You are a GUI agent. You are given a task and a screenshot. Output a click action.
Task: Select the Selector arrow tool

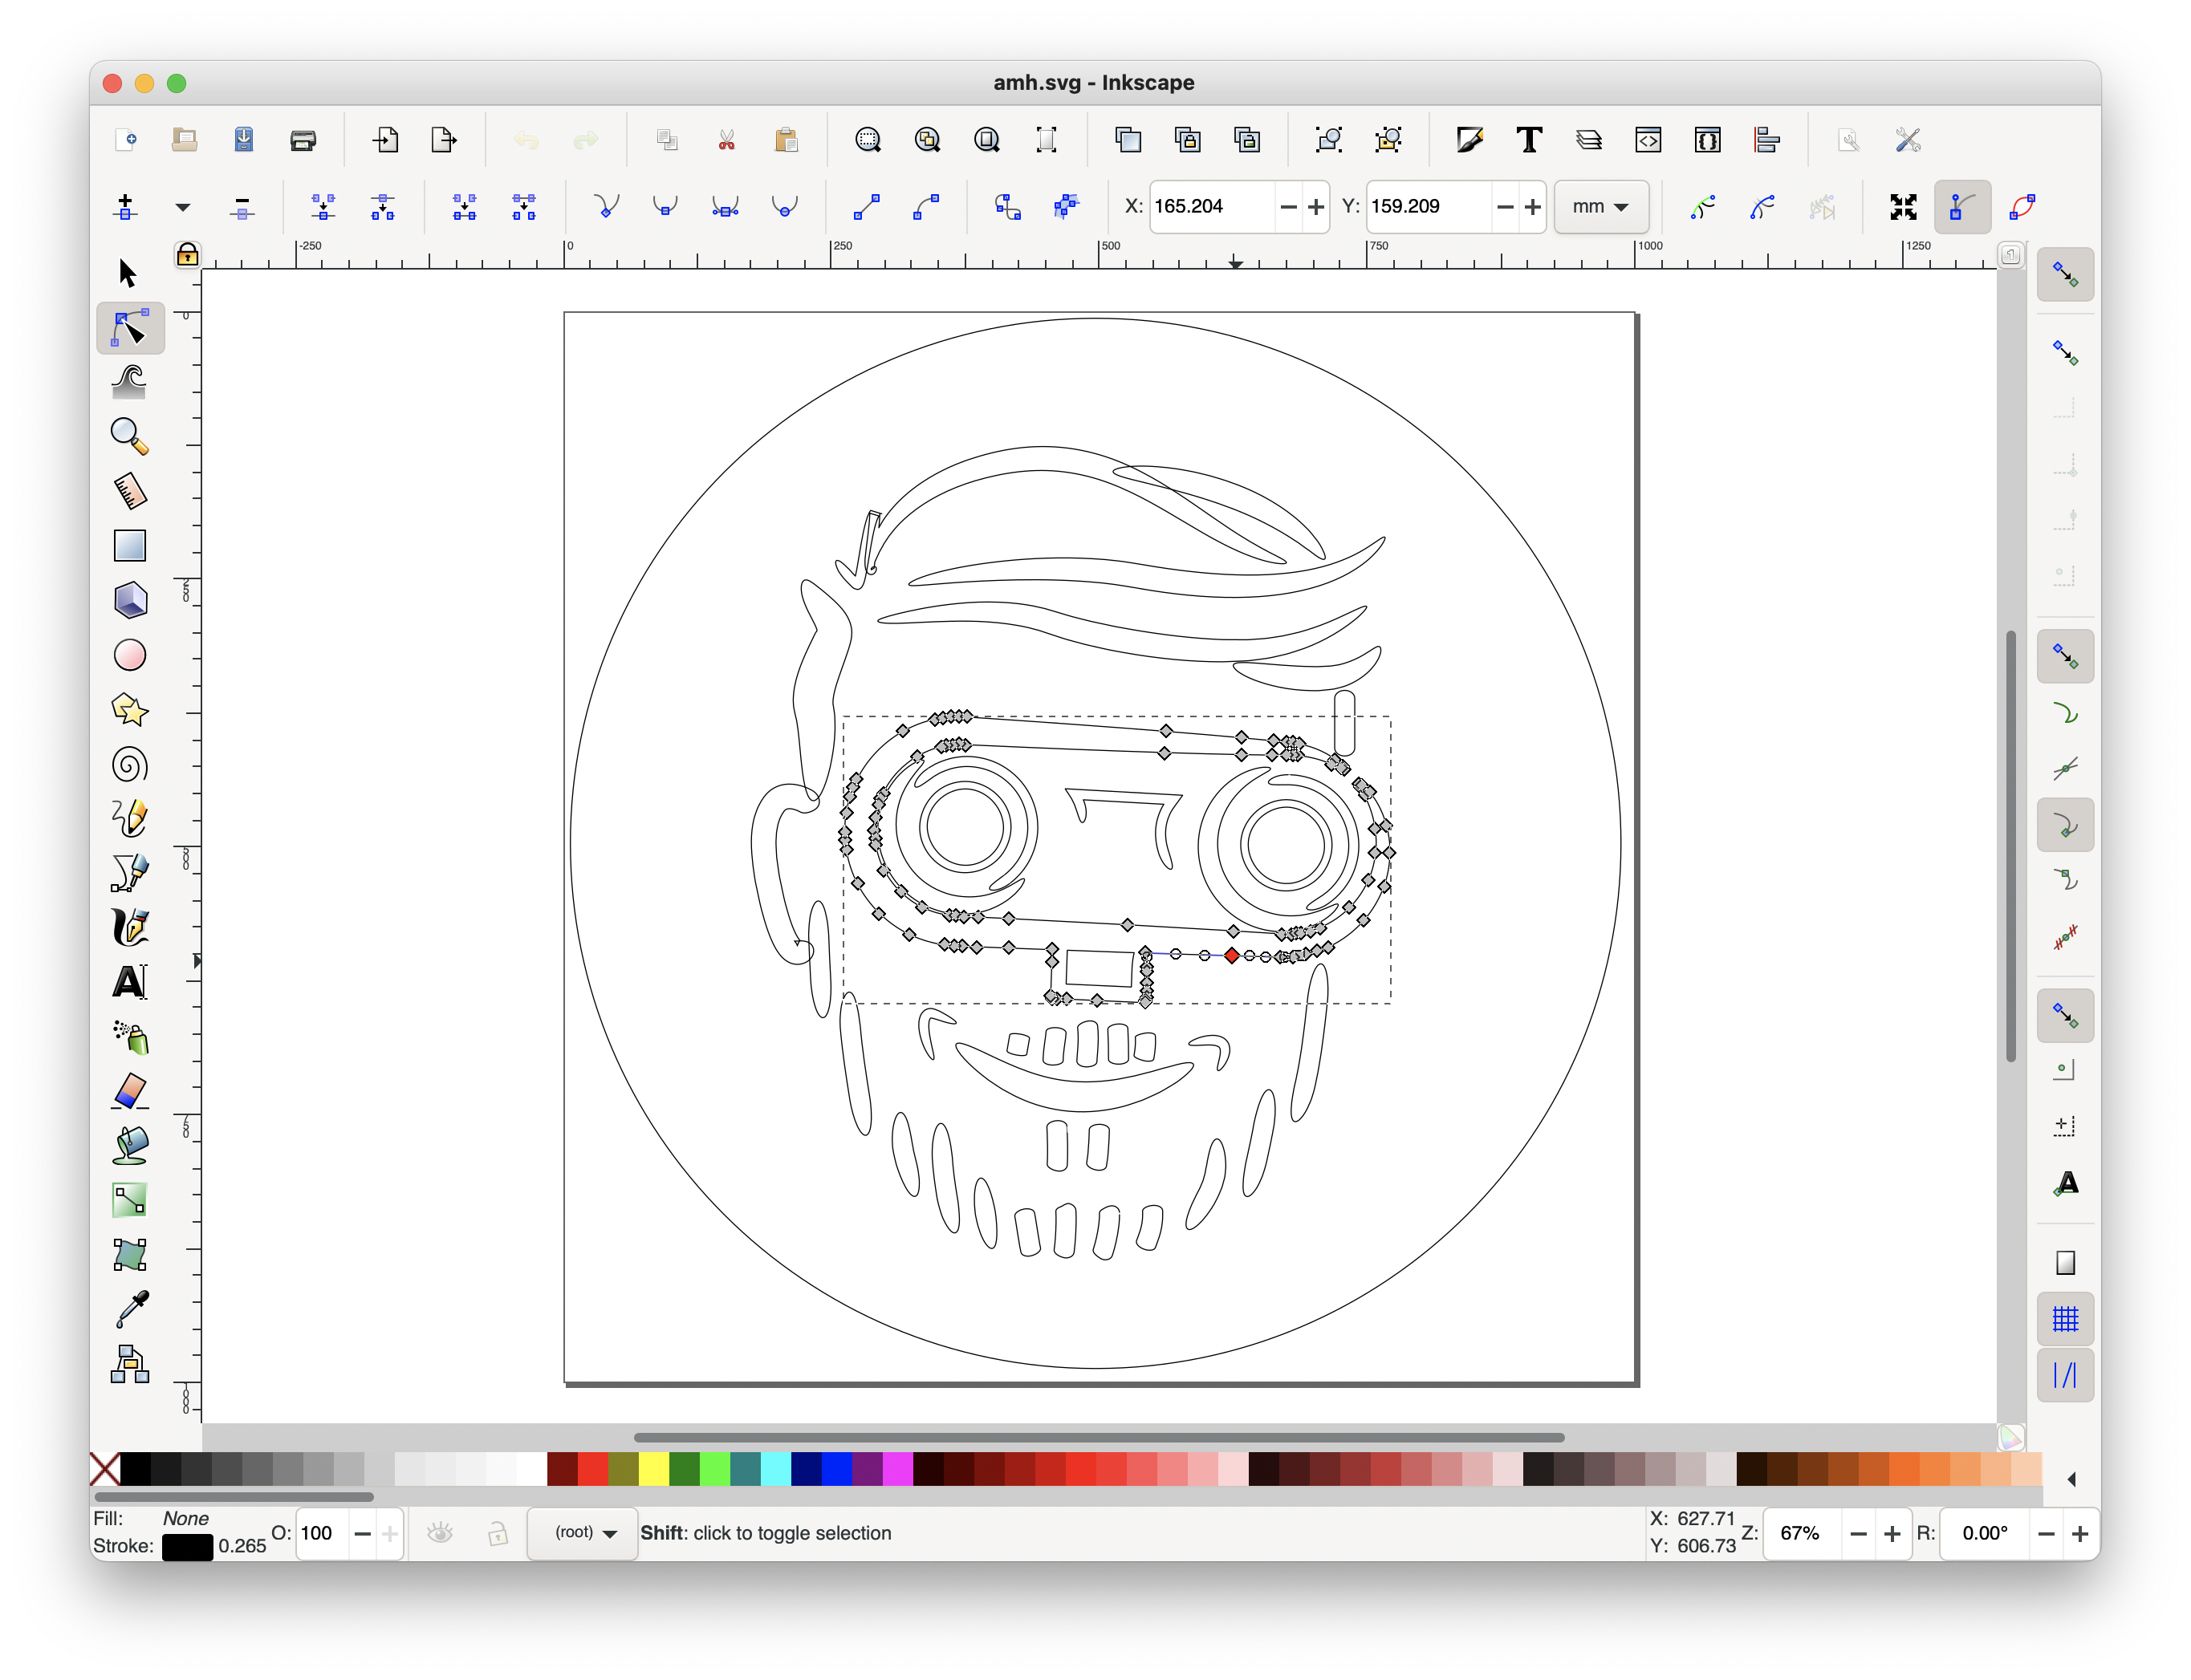pyautogui.click(x=127, y=273)
